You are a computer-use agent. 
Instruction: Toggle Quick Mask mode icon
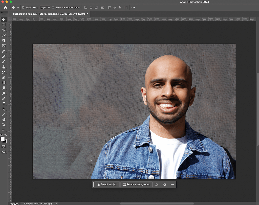[x=4, y=147]
